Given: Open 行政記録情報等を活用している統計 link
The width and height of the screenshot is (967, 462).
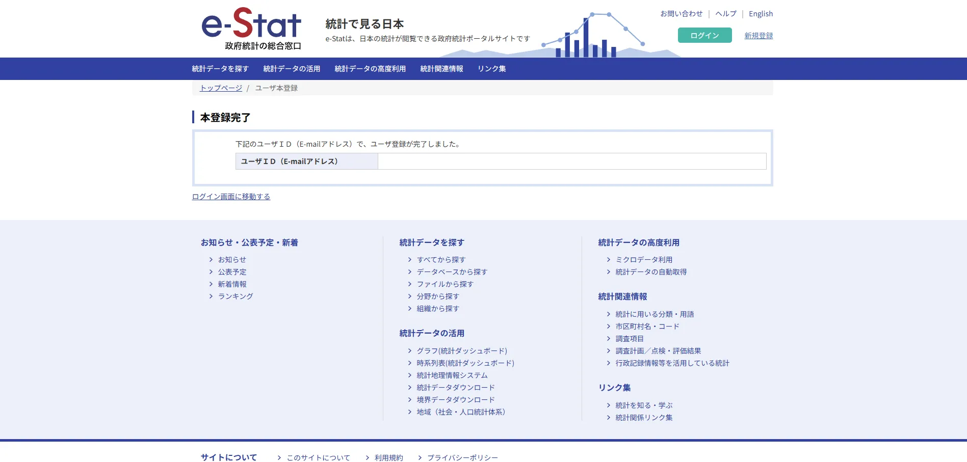Looking at the screenshot, I should pyautogui.click(x=672, y=363).
